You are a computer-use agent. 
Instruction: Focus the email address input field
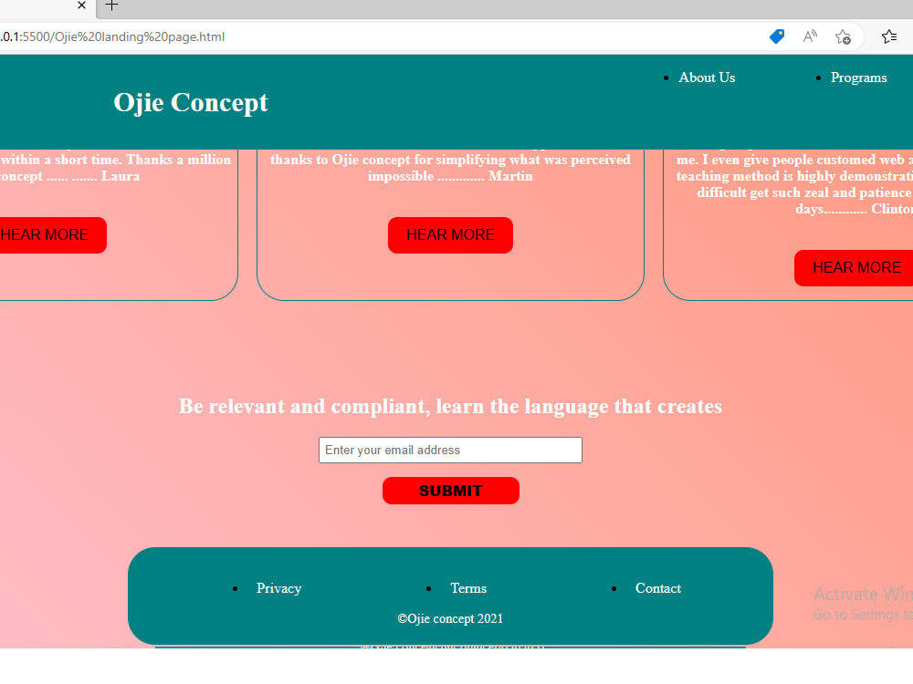451,451
